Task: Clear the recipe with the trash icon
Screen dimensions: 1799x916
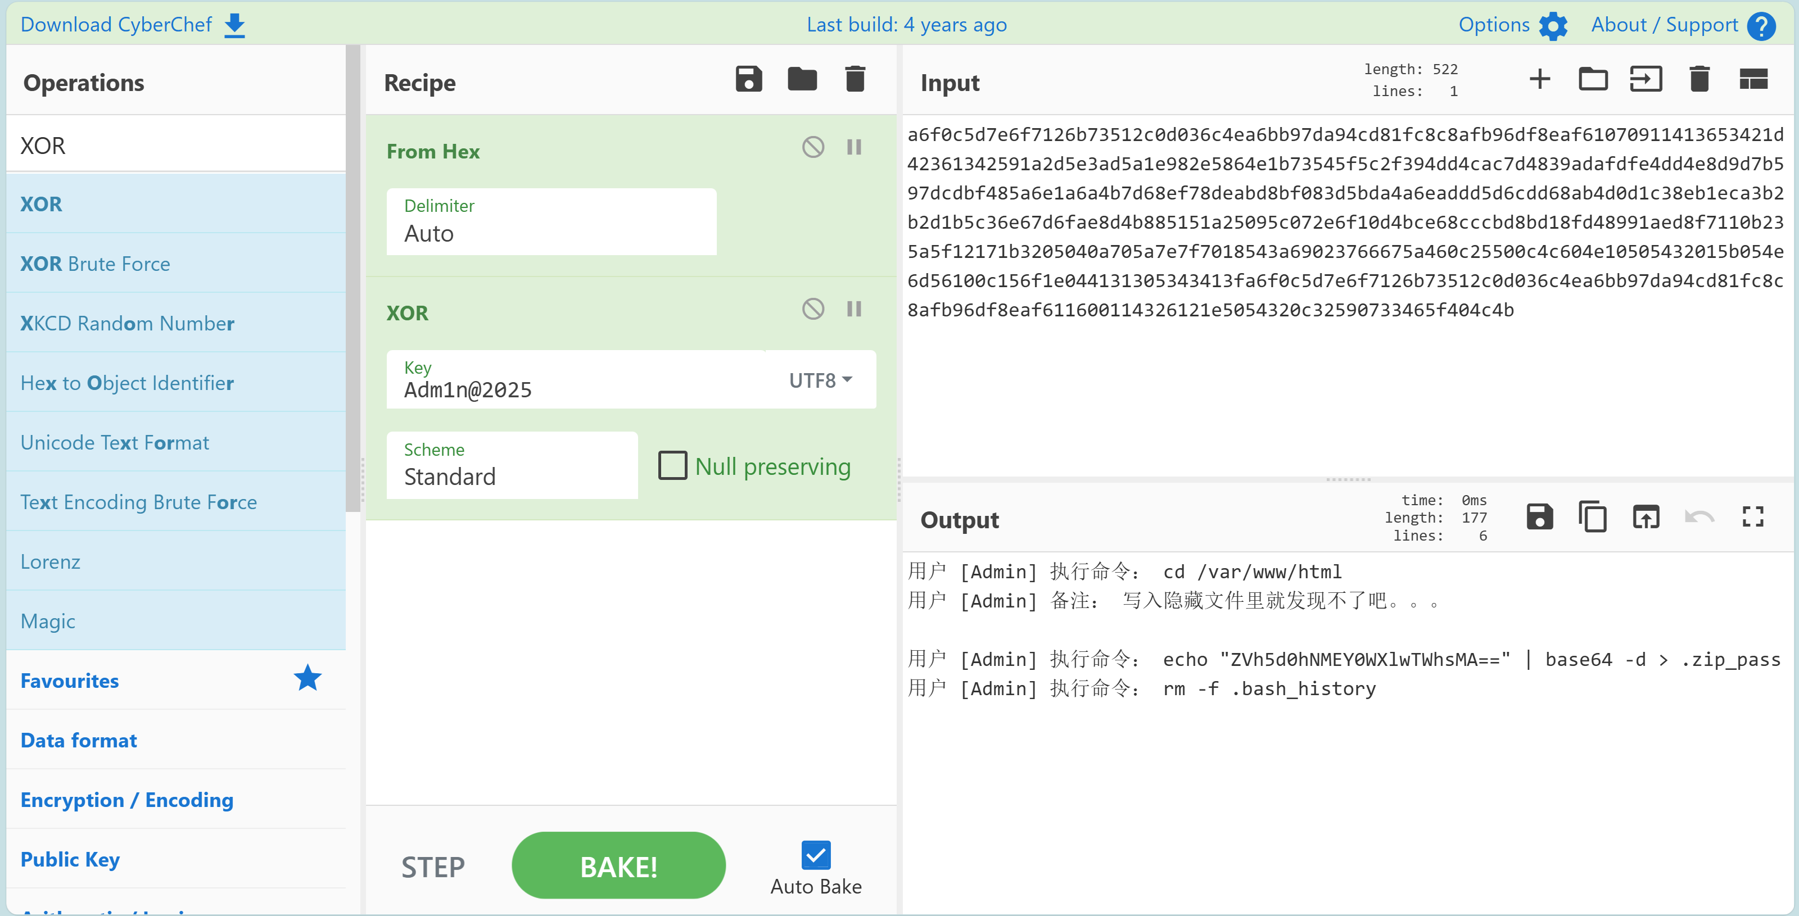Action: 855,80
